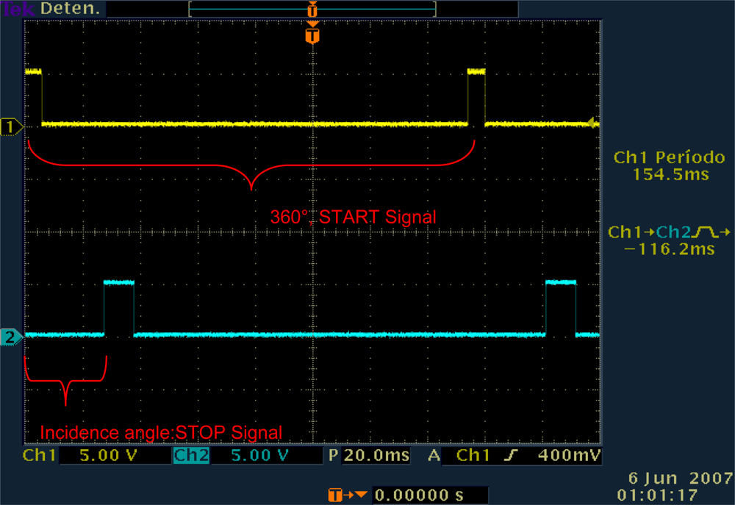Screen dimensions: 735x505
Task: Click the yellow trigger level arrow on the right edge
Action: click(592, 123)
